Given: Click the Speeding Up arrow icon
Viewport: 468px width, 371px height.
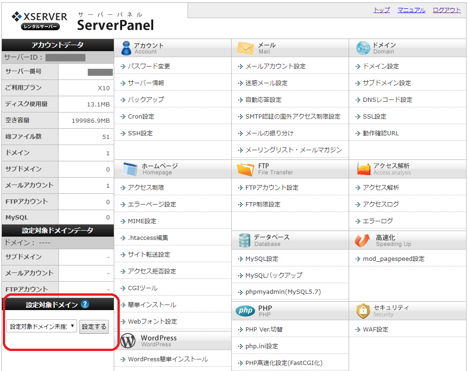Looking at the screenshot, I should (x=362, y=240).
